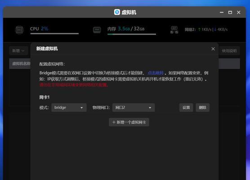Expand the 物理网口 网口2 dropdown

134,108
